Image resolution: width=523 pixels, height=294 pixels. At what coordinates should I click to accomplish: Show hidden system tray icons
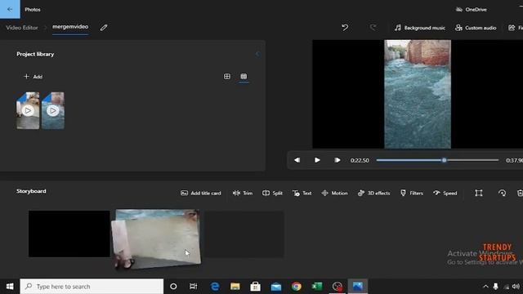pos(485,287)
